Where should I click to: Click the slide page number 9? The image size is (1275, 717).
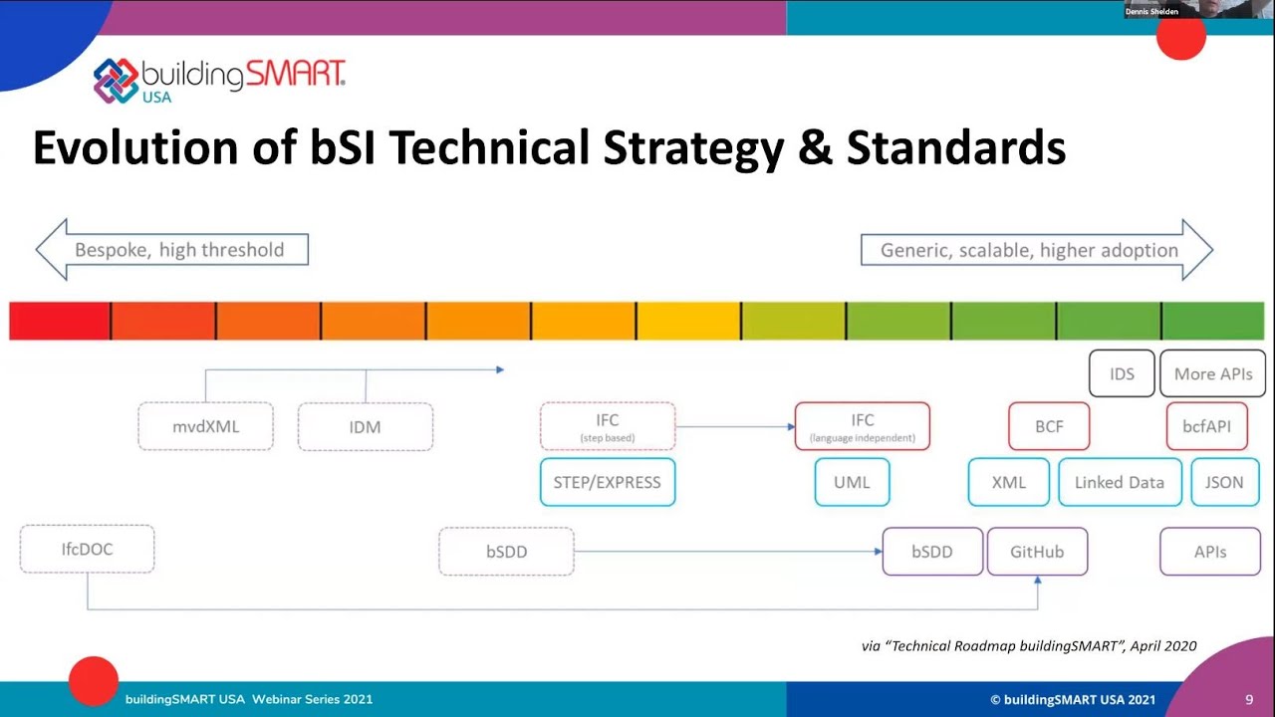[x=1249, y=699]
